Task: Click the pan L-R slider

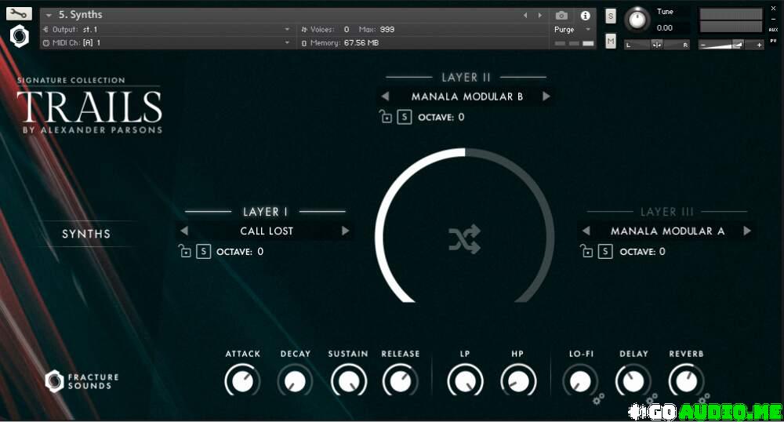Action: pos(656,45)
